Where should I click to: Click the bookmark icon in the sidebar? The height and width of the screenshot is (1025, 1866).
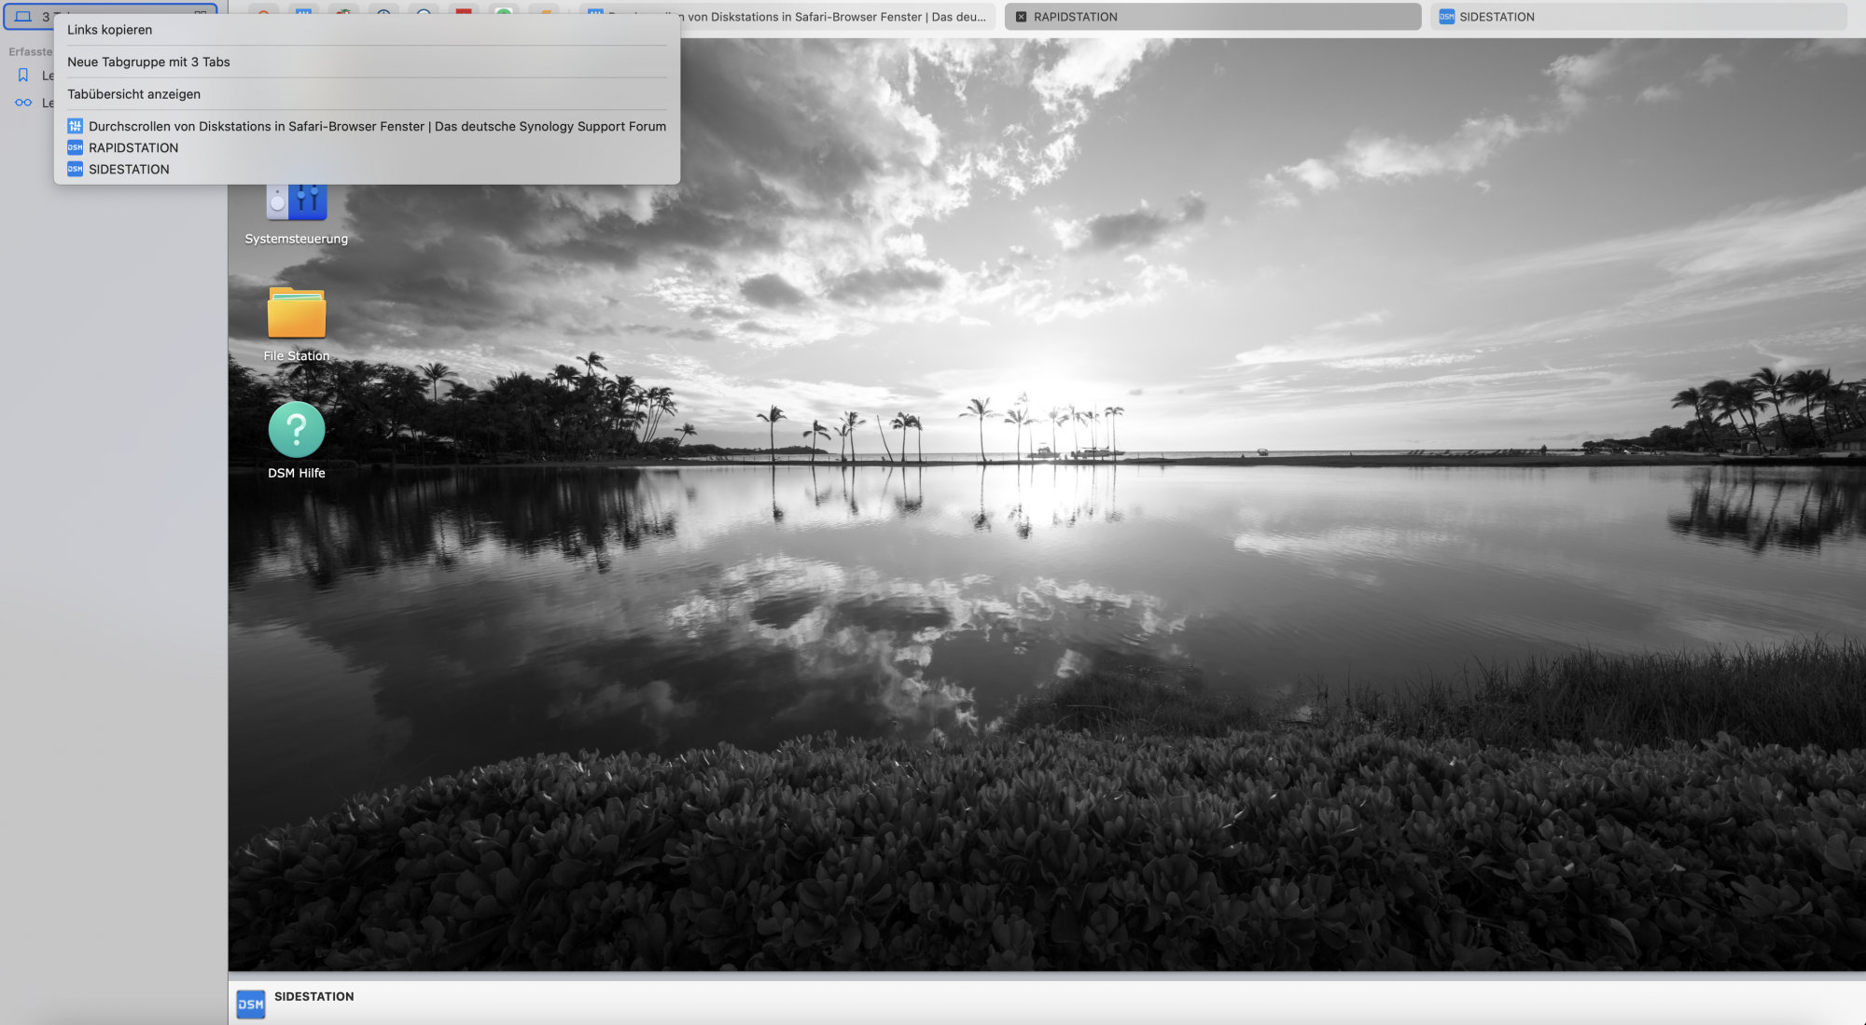click(x=23, y=76)
